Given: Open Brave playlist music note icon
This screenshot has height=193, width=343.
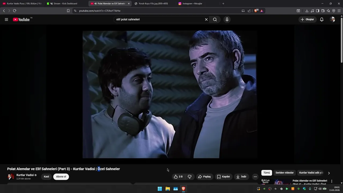Looking at the screenshot, I should pos(312,11).
